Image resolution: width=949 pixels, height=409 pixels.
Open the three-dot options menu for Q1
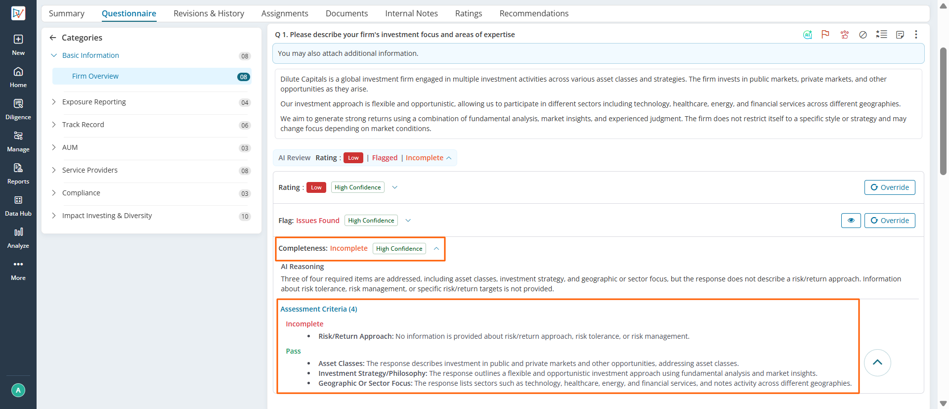[x=916, y=34]
